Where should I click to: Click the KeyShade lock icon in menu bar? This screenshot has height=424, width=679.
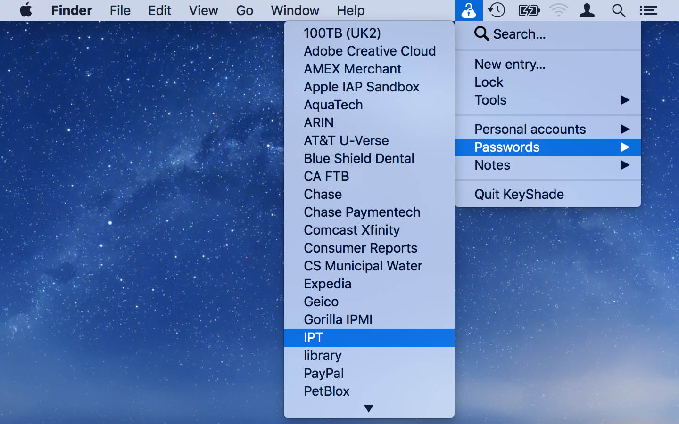[468, 10]
